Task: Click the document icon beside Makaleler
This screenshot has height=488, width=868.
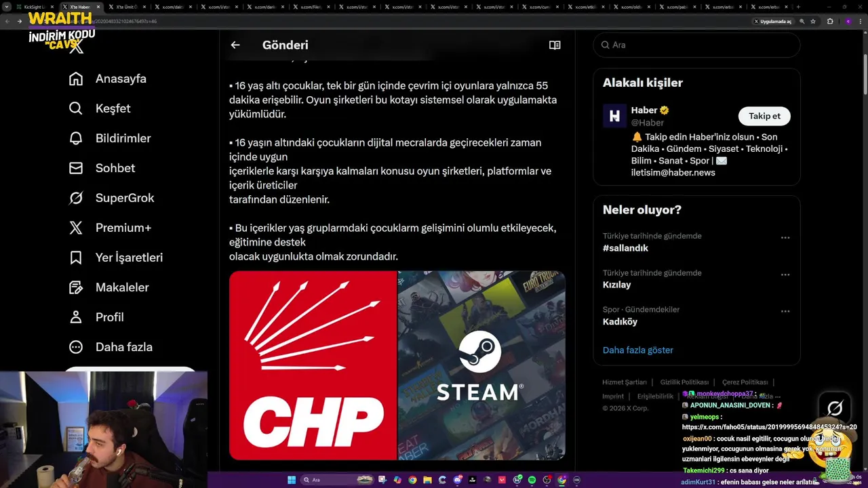Action: pos(76,287)
